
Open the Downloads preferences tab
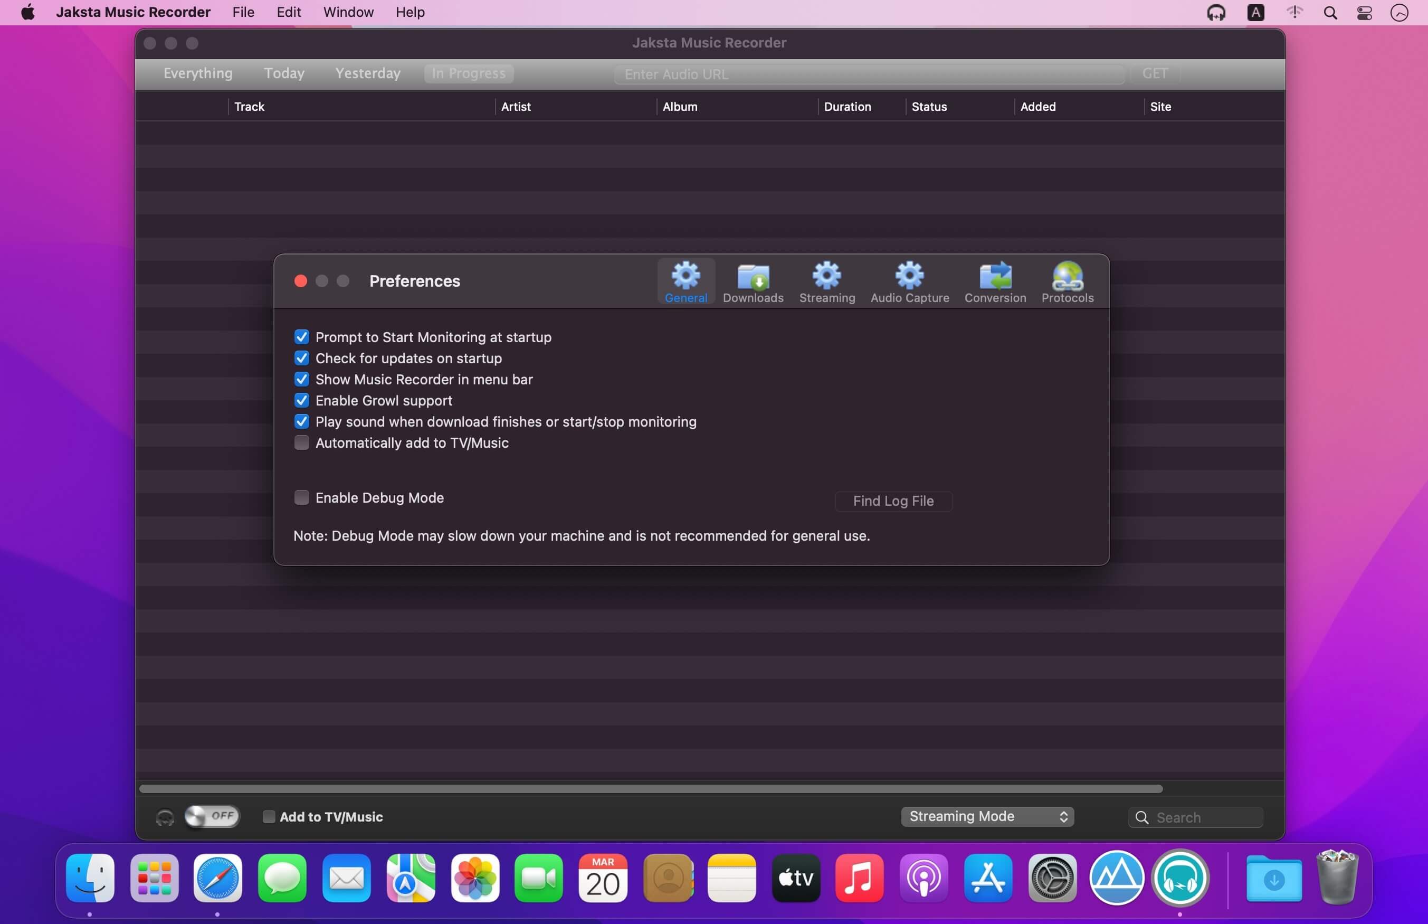(753, 280)
